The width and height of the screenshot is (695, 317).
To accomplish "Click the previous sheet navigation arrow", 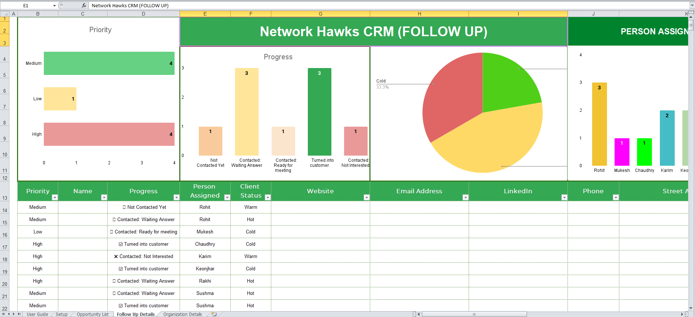I will click(9, 314).
